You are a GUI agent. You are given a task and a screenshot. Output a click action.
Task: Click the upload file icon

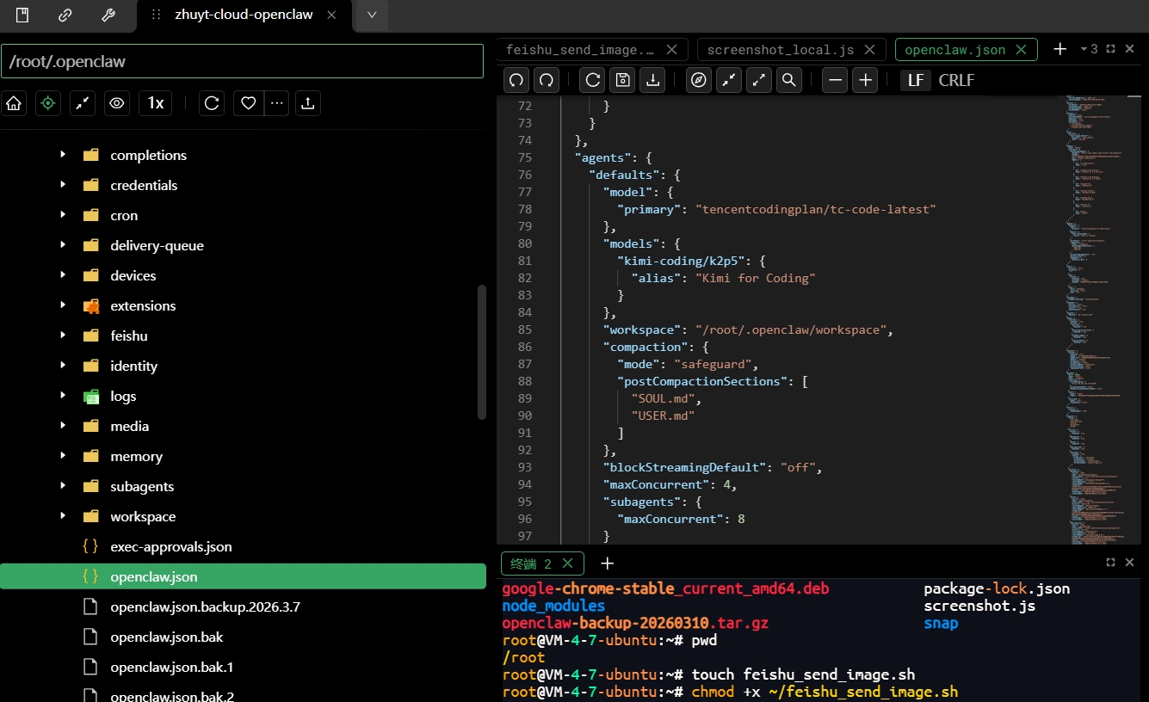pos(307,103)
